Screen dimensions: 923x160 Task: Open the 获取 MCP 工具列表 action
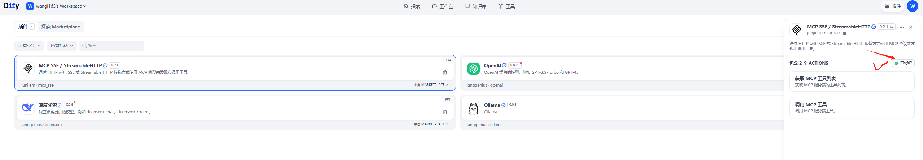click(852, 81)
